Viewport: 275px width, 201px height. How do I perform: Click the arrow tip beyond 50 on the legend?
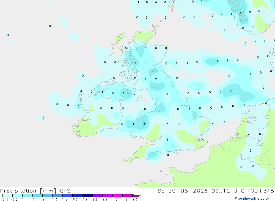[x=137, y=196]
